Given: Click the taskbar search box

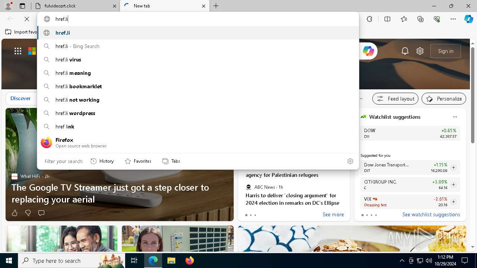Looking at the screenshot, I should pyautogui.click(x=72, y=261).
